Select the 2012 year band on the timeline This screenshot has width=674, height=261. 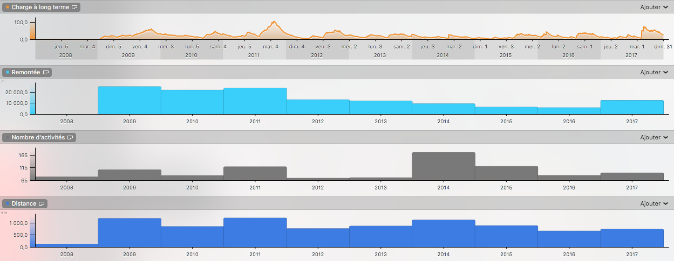(317, 55)
